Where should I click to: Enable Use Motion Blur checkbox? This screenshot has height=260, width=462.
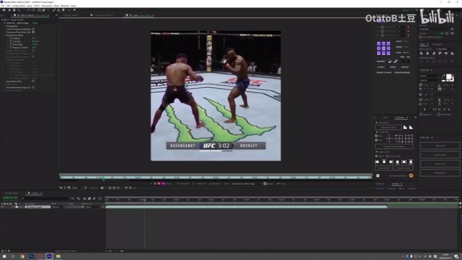[33, 81]
